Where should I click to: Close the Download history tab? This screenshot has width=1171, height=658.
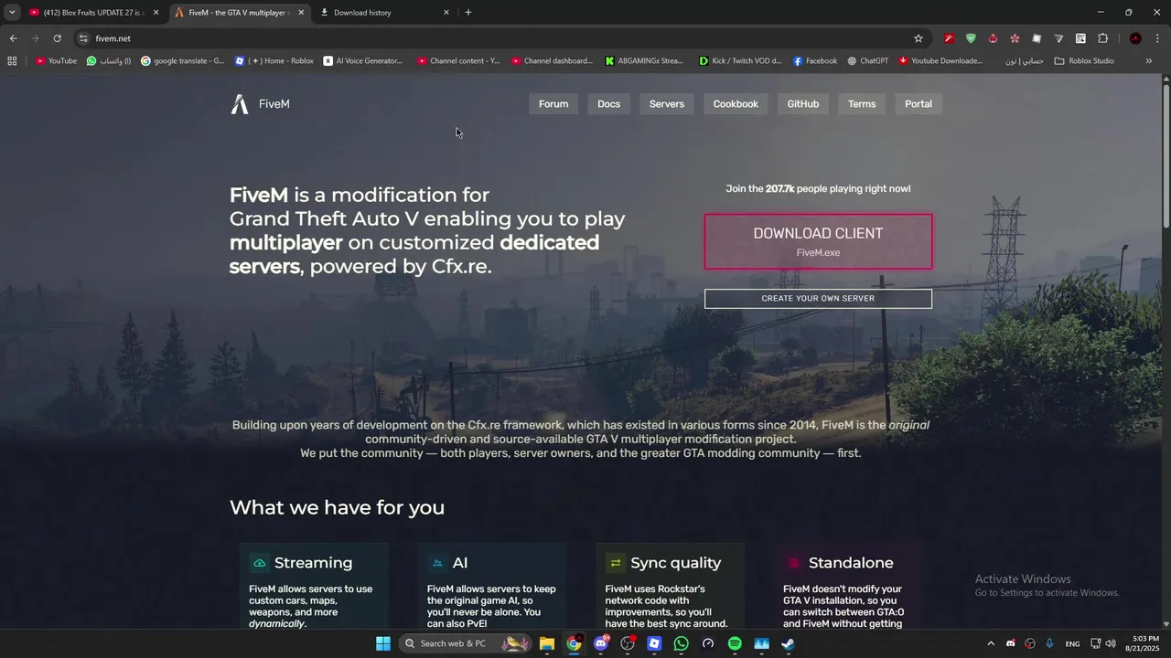pos(446,12)
